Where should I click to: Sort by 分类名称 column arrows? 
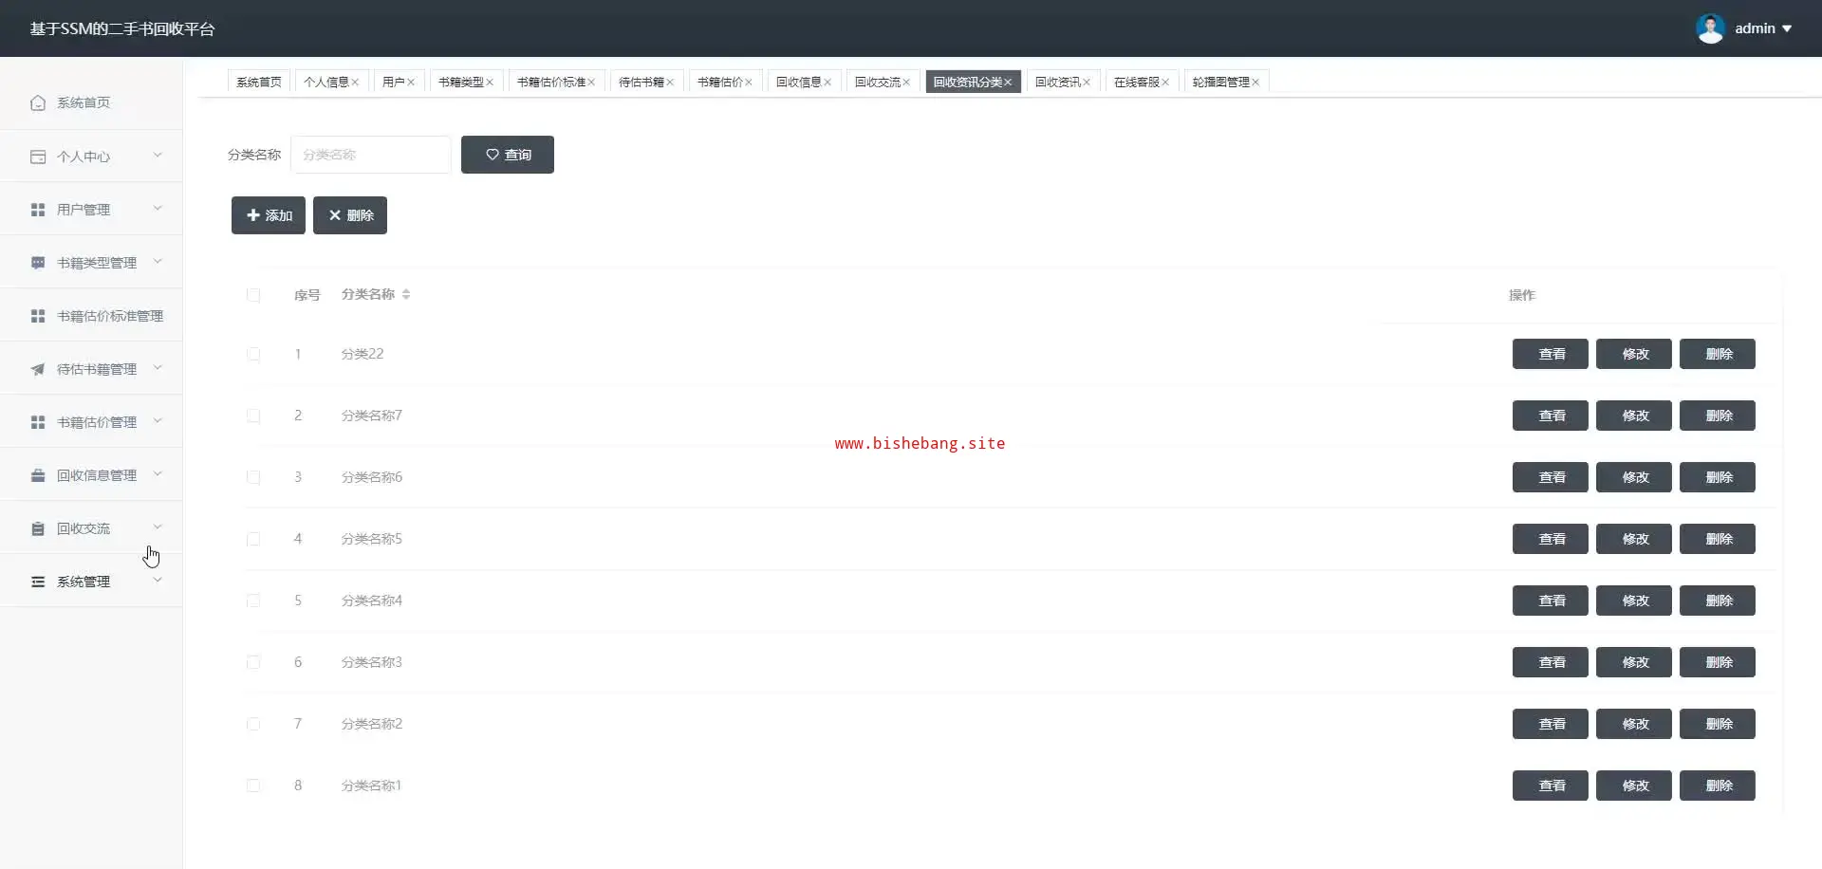(x=406, y=294)
